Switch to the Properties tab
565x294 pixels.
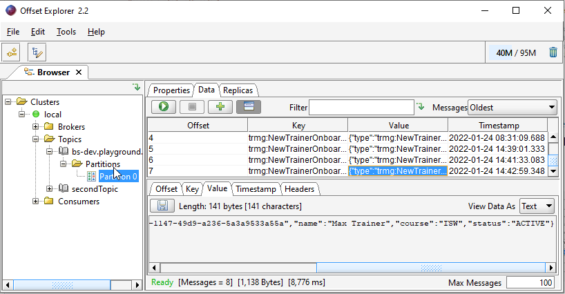point(171,90)
